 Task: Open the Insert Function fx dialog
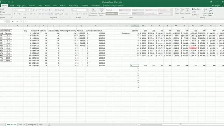(x=21, y=22)
